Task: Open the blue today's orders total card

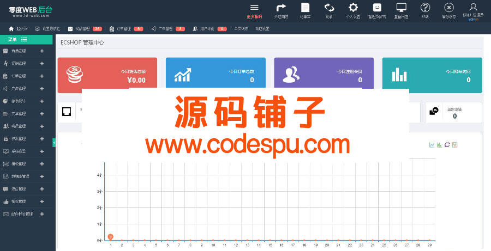Action: coord(215,73)
